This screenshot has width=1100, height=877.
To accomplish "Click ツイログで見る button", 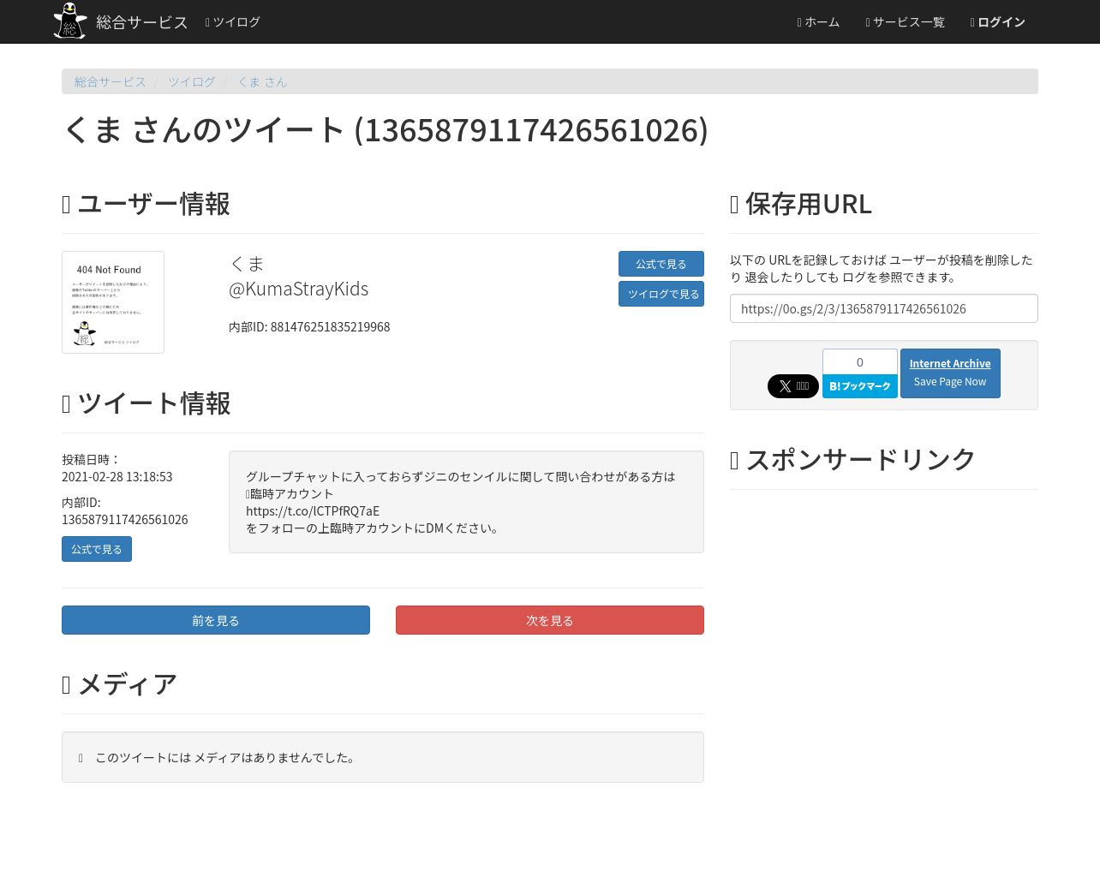I will pos(661,294).
